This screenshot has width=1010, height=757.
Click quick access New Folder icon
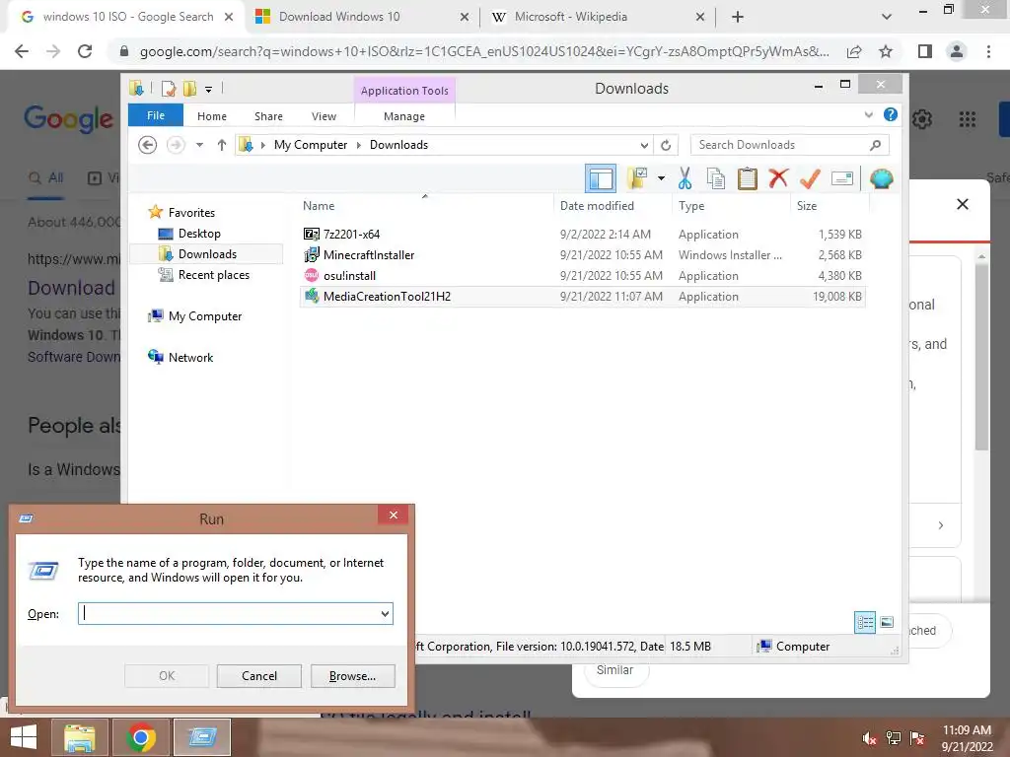[x=189, y=88]
